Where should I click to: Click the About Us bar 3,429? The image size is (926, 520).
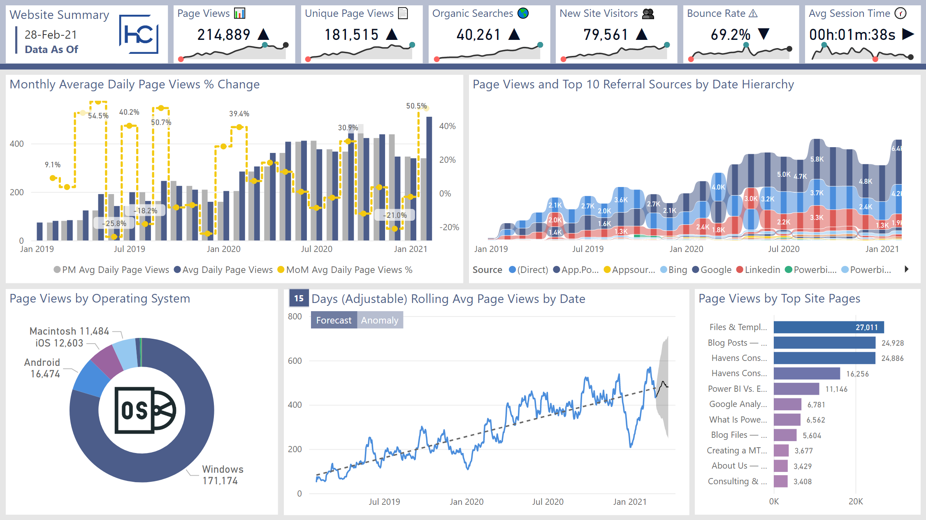click(x=781, y=466)
